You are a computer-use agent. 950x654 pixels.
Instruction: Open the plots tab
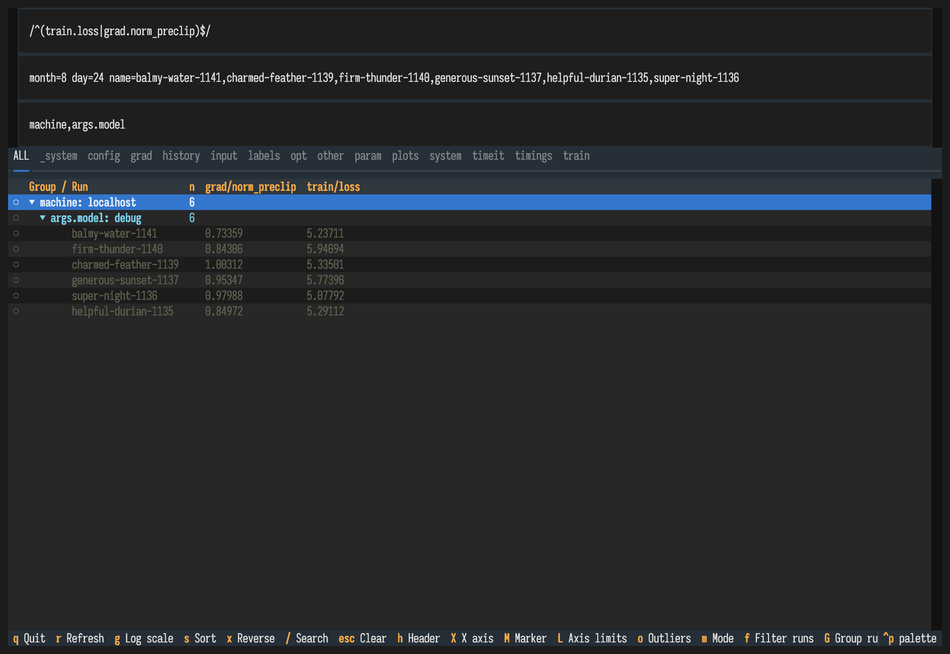405,156
